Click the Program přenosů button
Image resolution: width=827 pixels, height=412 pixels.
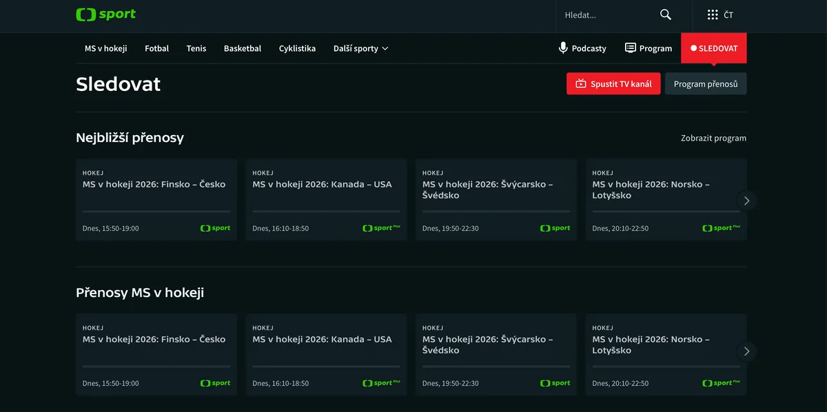706,84
